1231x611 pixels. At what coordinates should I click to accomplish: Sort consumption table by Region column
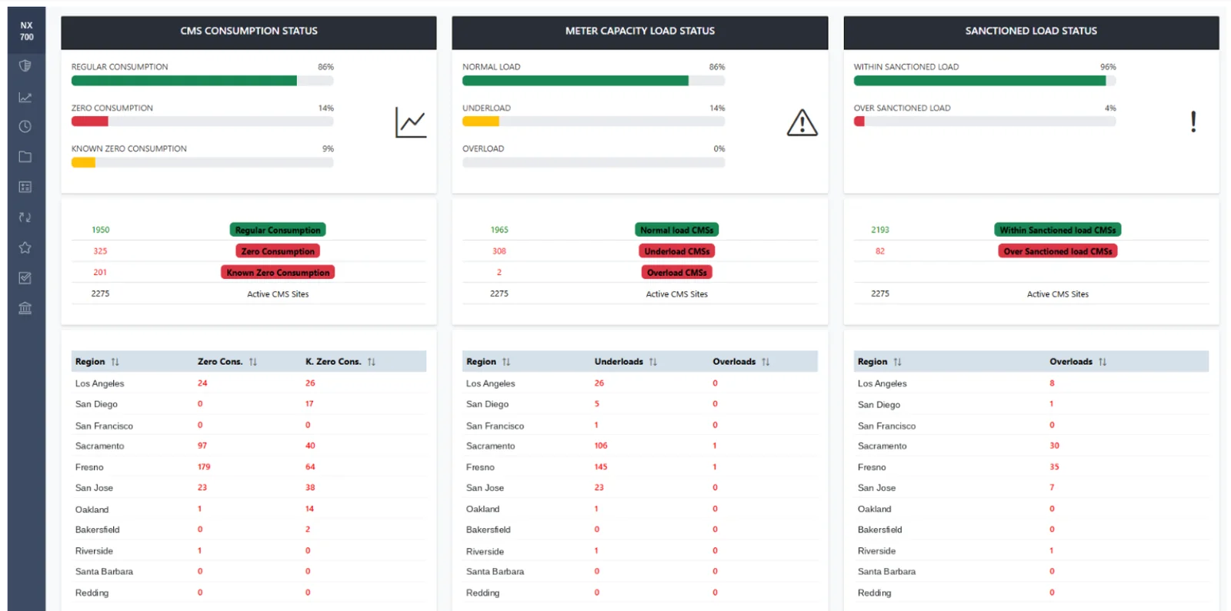pos(115,362)
